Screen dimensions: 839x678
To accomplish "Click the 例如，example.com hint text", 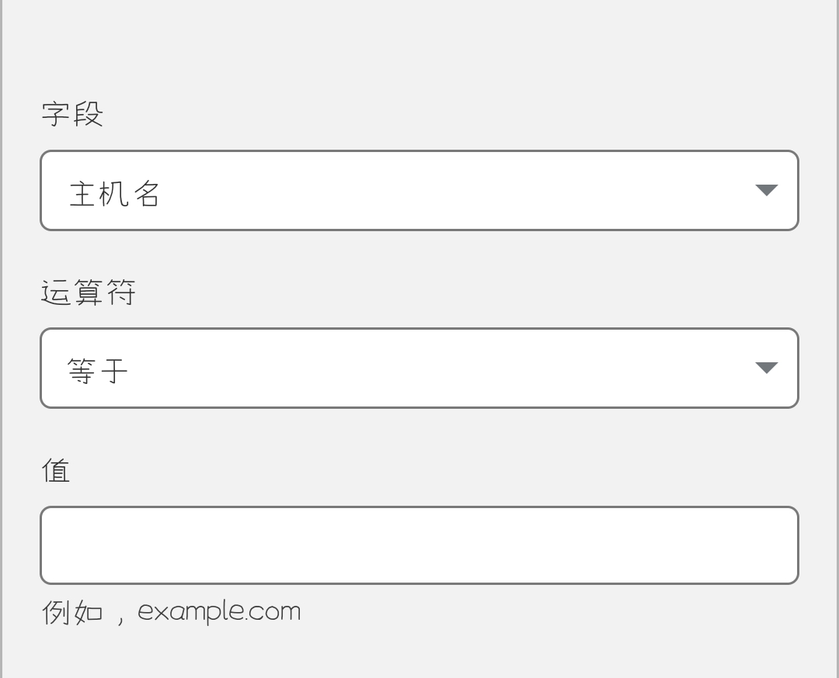I will pos(171,612).
